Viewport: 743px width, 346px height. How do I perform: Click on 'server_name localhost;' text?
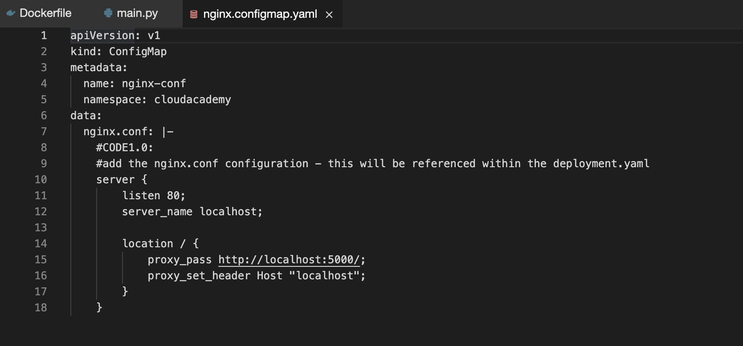(192, 212)
